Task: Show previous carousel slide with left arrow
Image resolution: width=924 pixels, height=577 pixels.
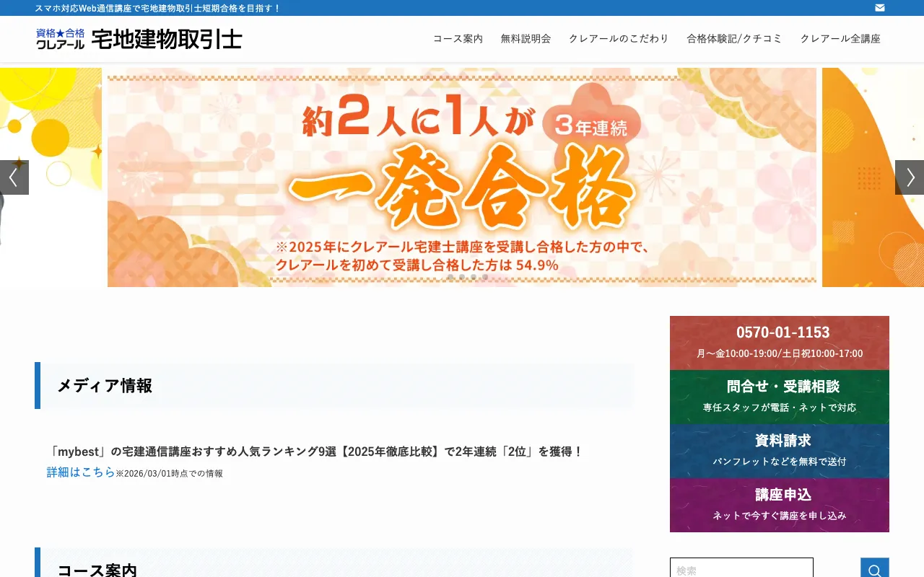Action: (14, 177)
